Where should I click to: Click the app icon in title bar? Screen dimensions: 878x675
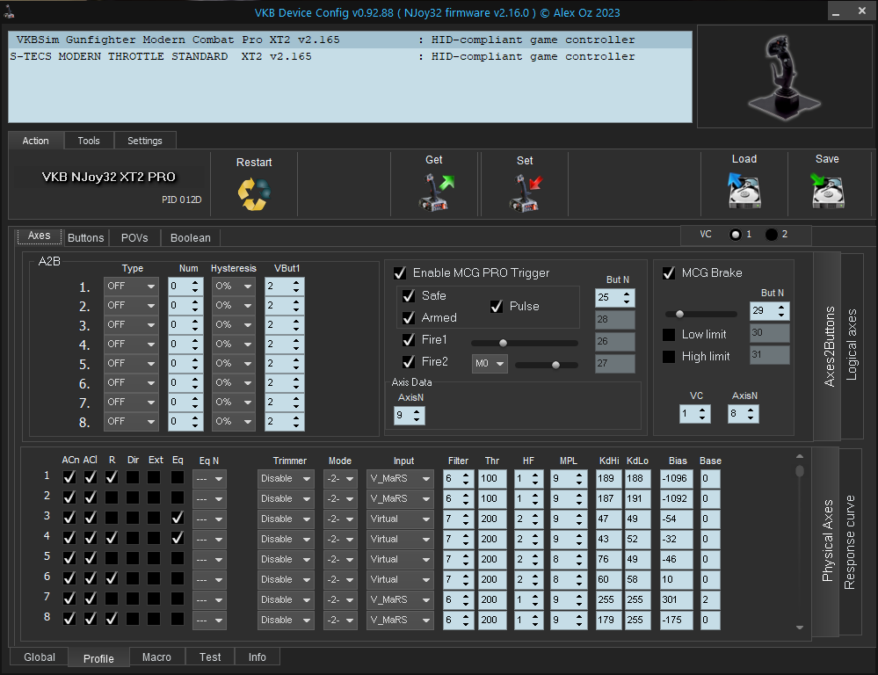(x=9, y=10)
